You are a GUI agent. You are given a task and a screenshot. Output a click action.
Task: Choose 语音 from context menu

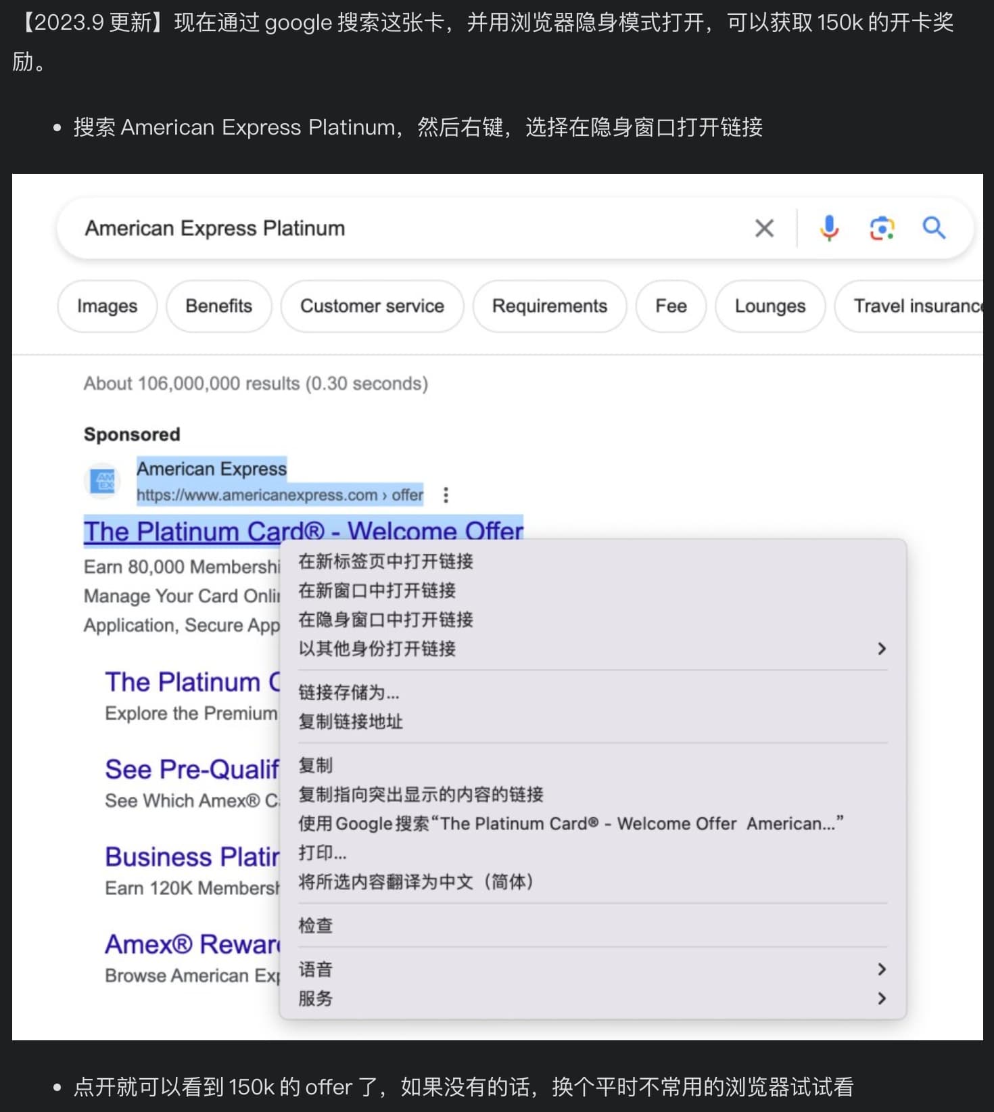(x=592, y=969)
